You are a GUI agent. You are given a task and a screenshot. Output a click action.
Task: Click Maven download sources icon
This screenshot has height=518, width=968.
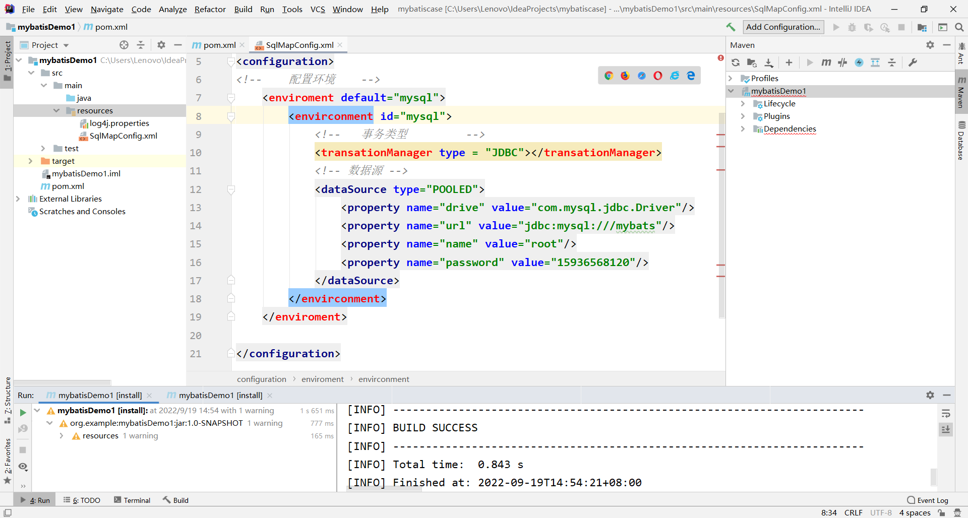tap(768, 62)
